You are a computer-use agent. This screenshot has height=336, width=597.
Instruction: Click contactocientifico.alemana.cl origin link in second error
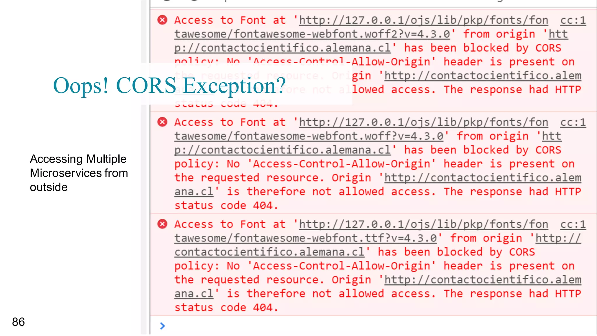pyautogui.click(x=282, y=150)
